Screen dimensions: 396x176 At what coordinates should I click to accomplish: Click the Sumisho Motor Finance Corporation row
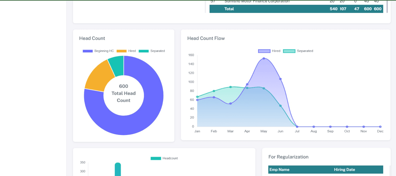tap(296, 1)
